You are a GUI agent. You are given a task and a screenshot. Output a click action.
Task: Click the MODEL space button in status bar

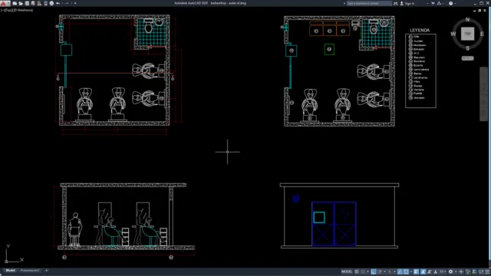pos(346,272)
